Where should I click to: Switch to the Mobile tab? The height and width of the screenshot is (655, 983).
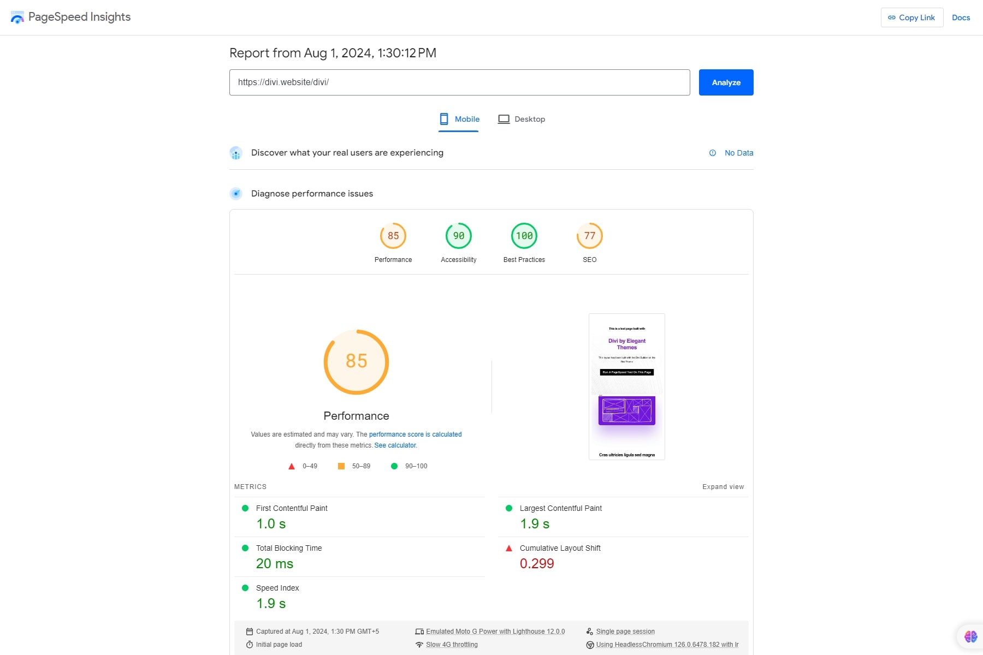[459, 119]
